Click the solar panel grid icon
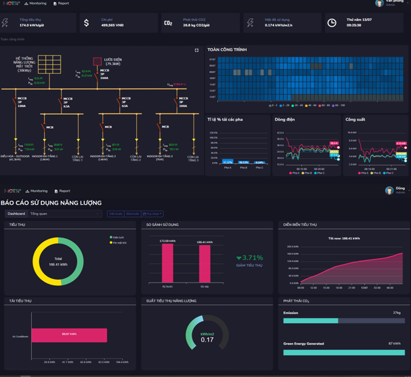This screenshot has width=411, height=377. click(x=49, y=64)
